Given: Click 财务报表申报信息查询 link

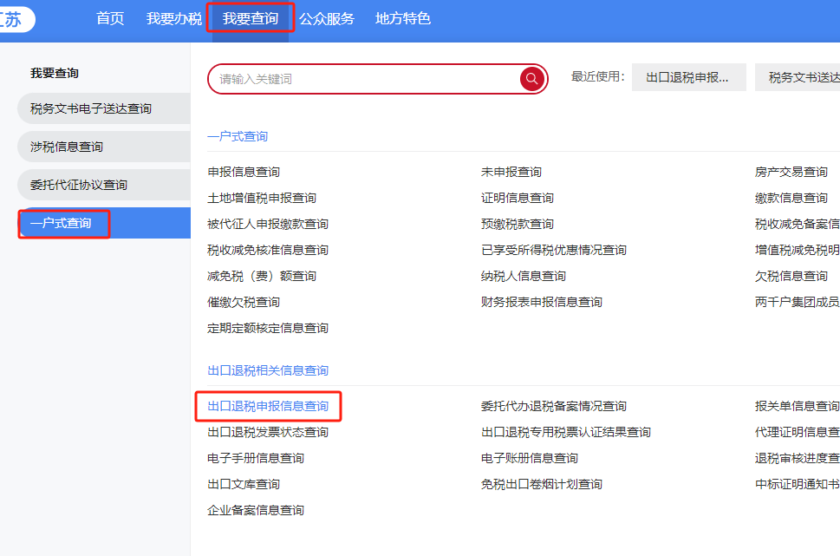Looking at the screenshot, I should (542, 302).
